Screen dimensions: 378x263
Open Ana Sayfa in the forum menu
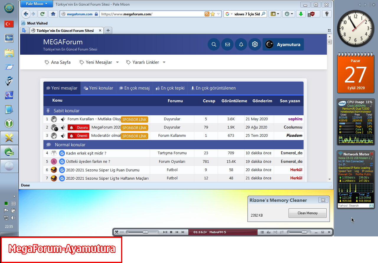coord(58,62)
